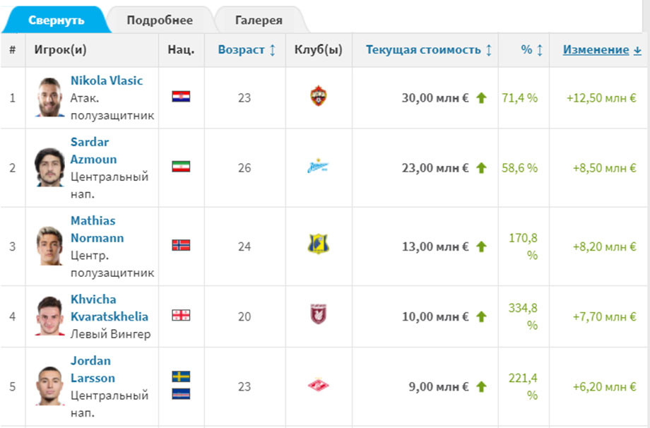Select the Свернуть tab
Image resolution: width=650 pixels, height=428 pixels.
[x=57, y=20]
